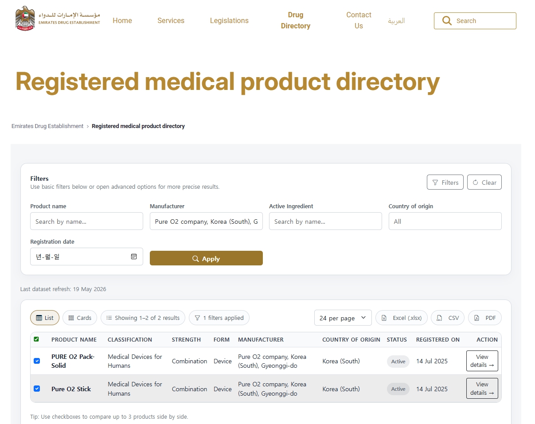
Task: Click the COUNTRY OF ORIGIN column header
Action: tap(351, 340)
